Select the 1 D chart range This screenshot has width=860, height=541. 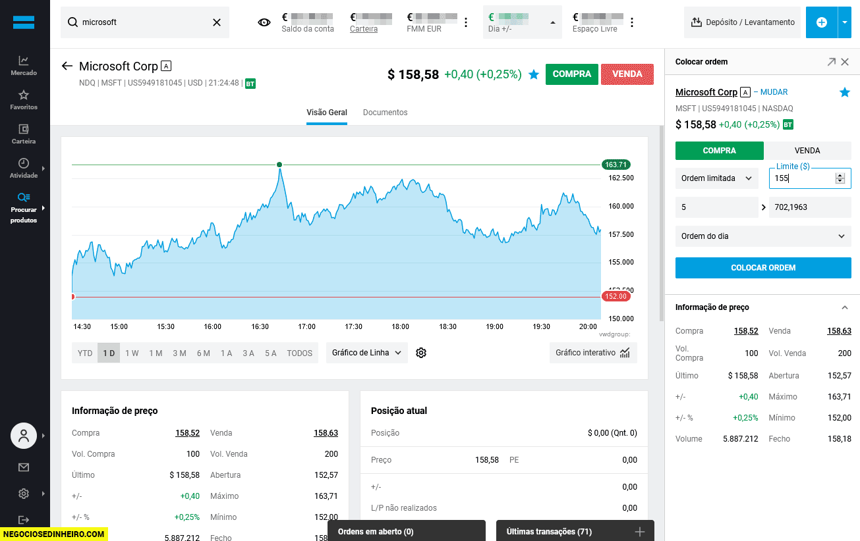(x=109, y=353)
